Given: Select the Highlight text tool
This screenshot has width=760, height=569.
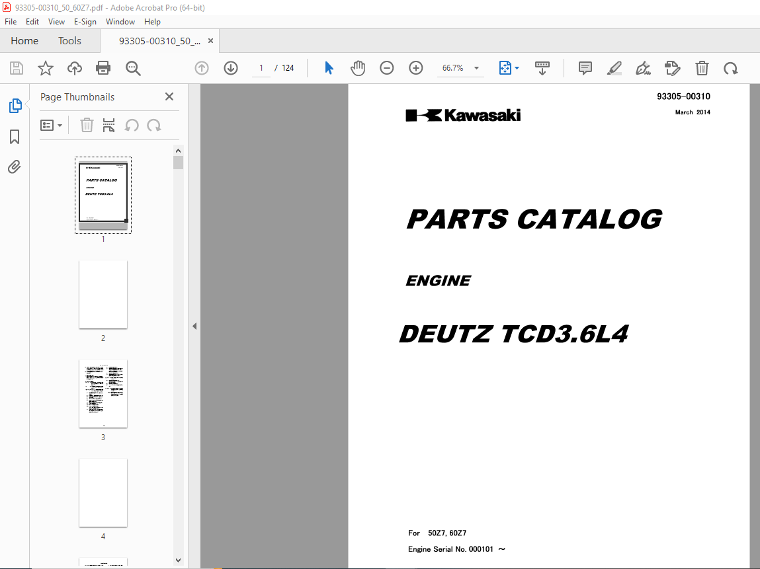Looking at the screenshot, I should (614, 68).
